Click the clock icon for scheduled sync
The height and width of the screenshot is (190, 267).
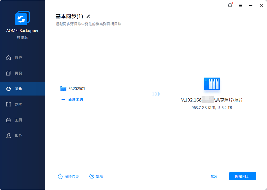[60, 176]
